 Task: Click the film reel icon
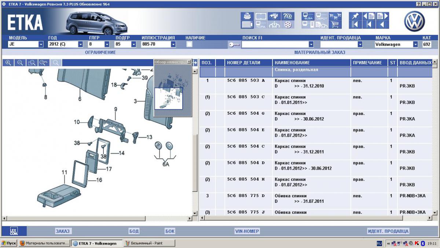tap(287, 25)
